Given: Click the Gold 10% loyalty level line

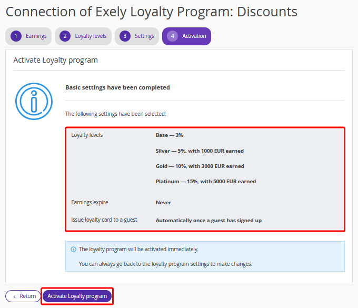Looking at the screenshot, I should (200, 166).
